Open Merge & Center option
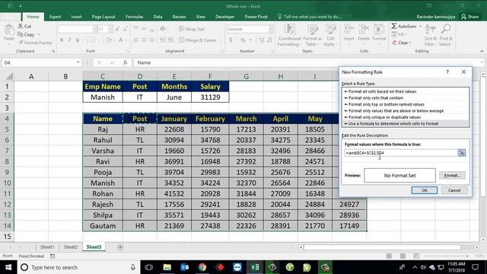This screenshot has width=487, height=274. [198, 40]
